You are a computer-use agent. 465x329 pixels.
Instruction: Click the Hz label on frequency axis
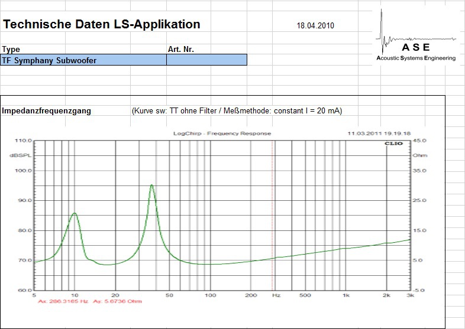click(x=275, y=294)
